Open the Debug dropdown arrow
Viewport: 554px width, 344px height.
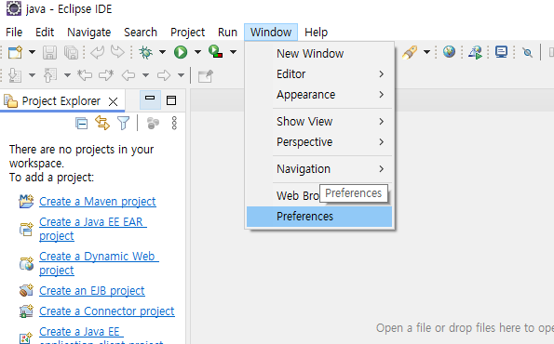(x=162, y=52)
